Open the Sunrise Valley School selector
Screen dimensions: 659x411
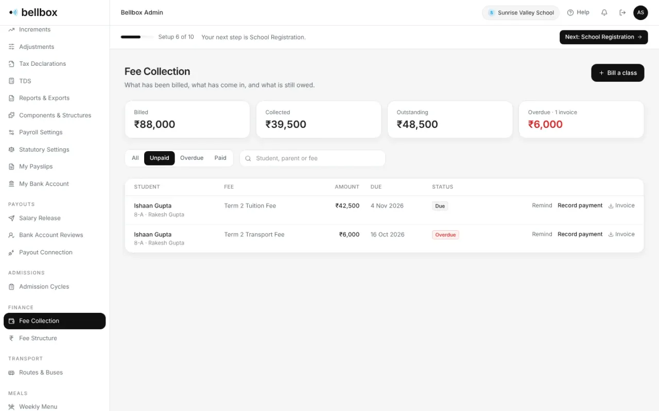(521, 13)
